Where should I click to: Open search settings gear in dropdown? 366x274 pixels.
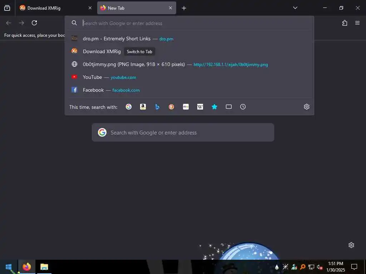(x=306, y=107)
